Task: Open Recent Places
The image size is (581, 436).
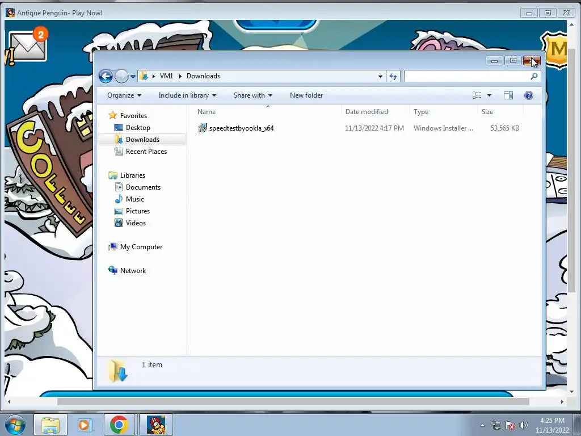Action: coord(146,151)
